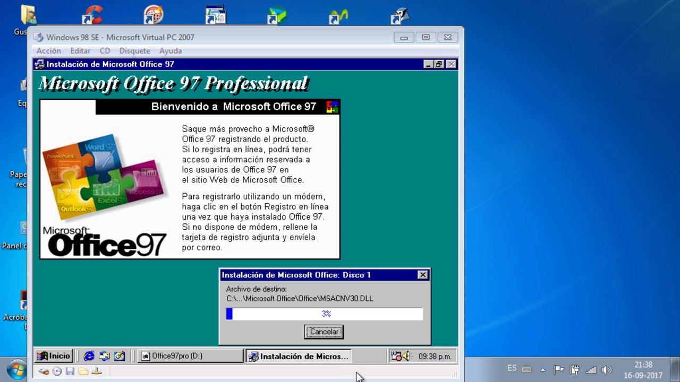Viewport: 680px width, 382px height.
Task: Open Task Scheduler tray icon in Windows 98
Action: 396,356
